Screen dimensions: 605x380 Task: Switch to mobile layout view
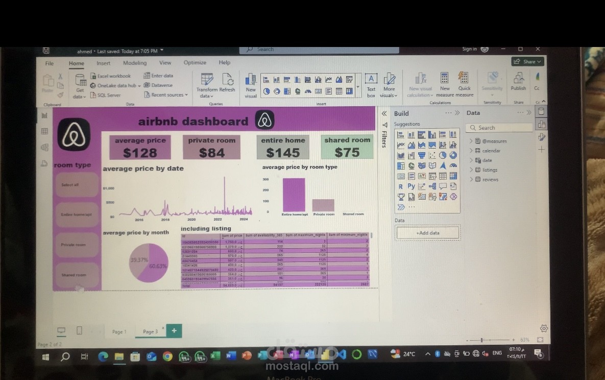click(x=79, y=330)
